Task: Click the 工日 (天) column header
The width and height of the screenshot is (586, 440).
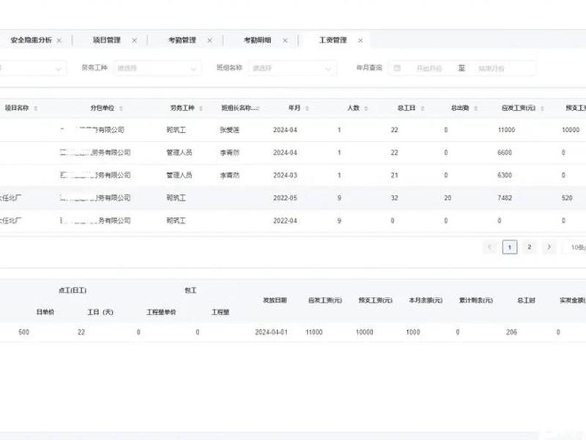Action: point(100,312)
